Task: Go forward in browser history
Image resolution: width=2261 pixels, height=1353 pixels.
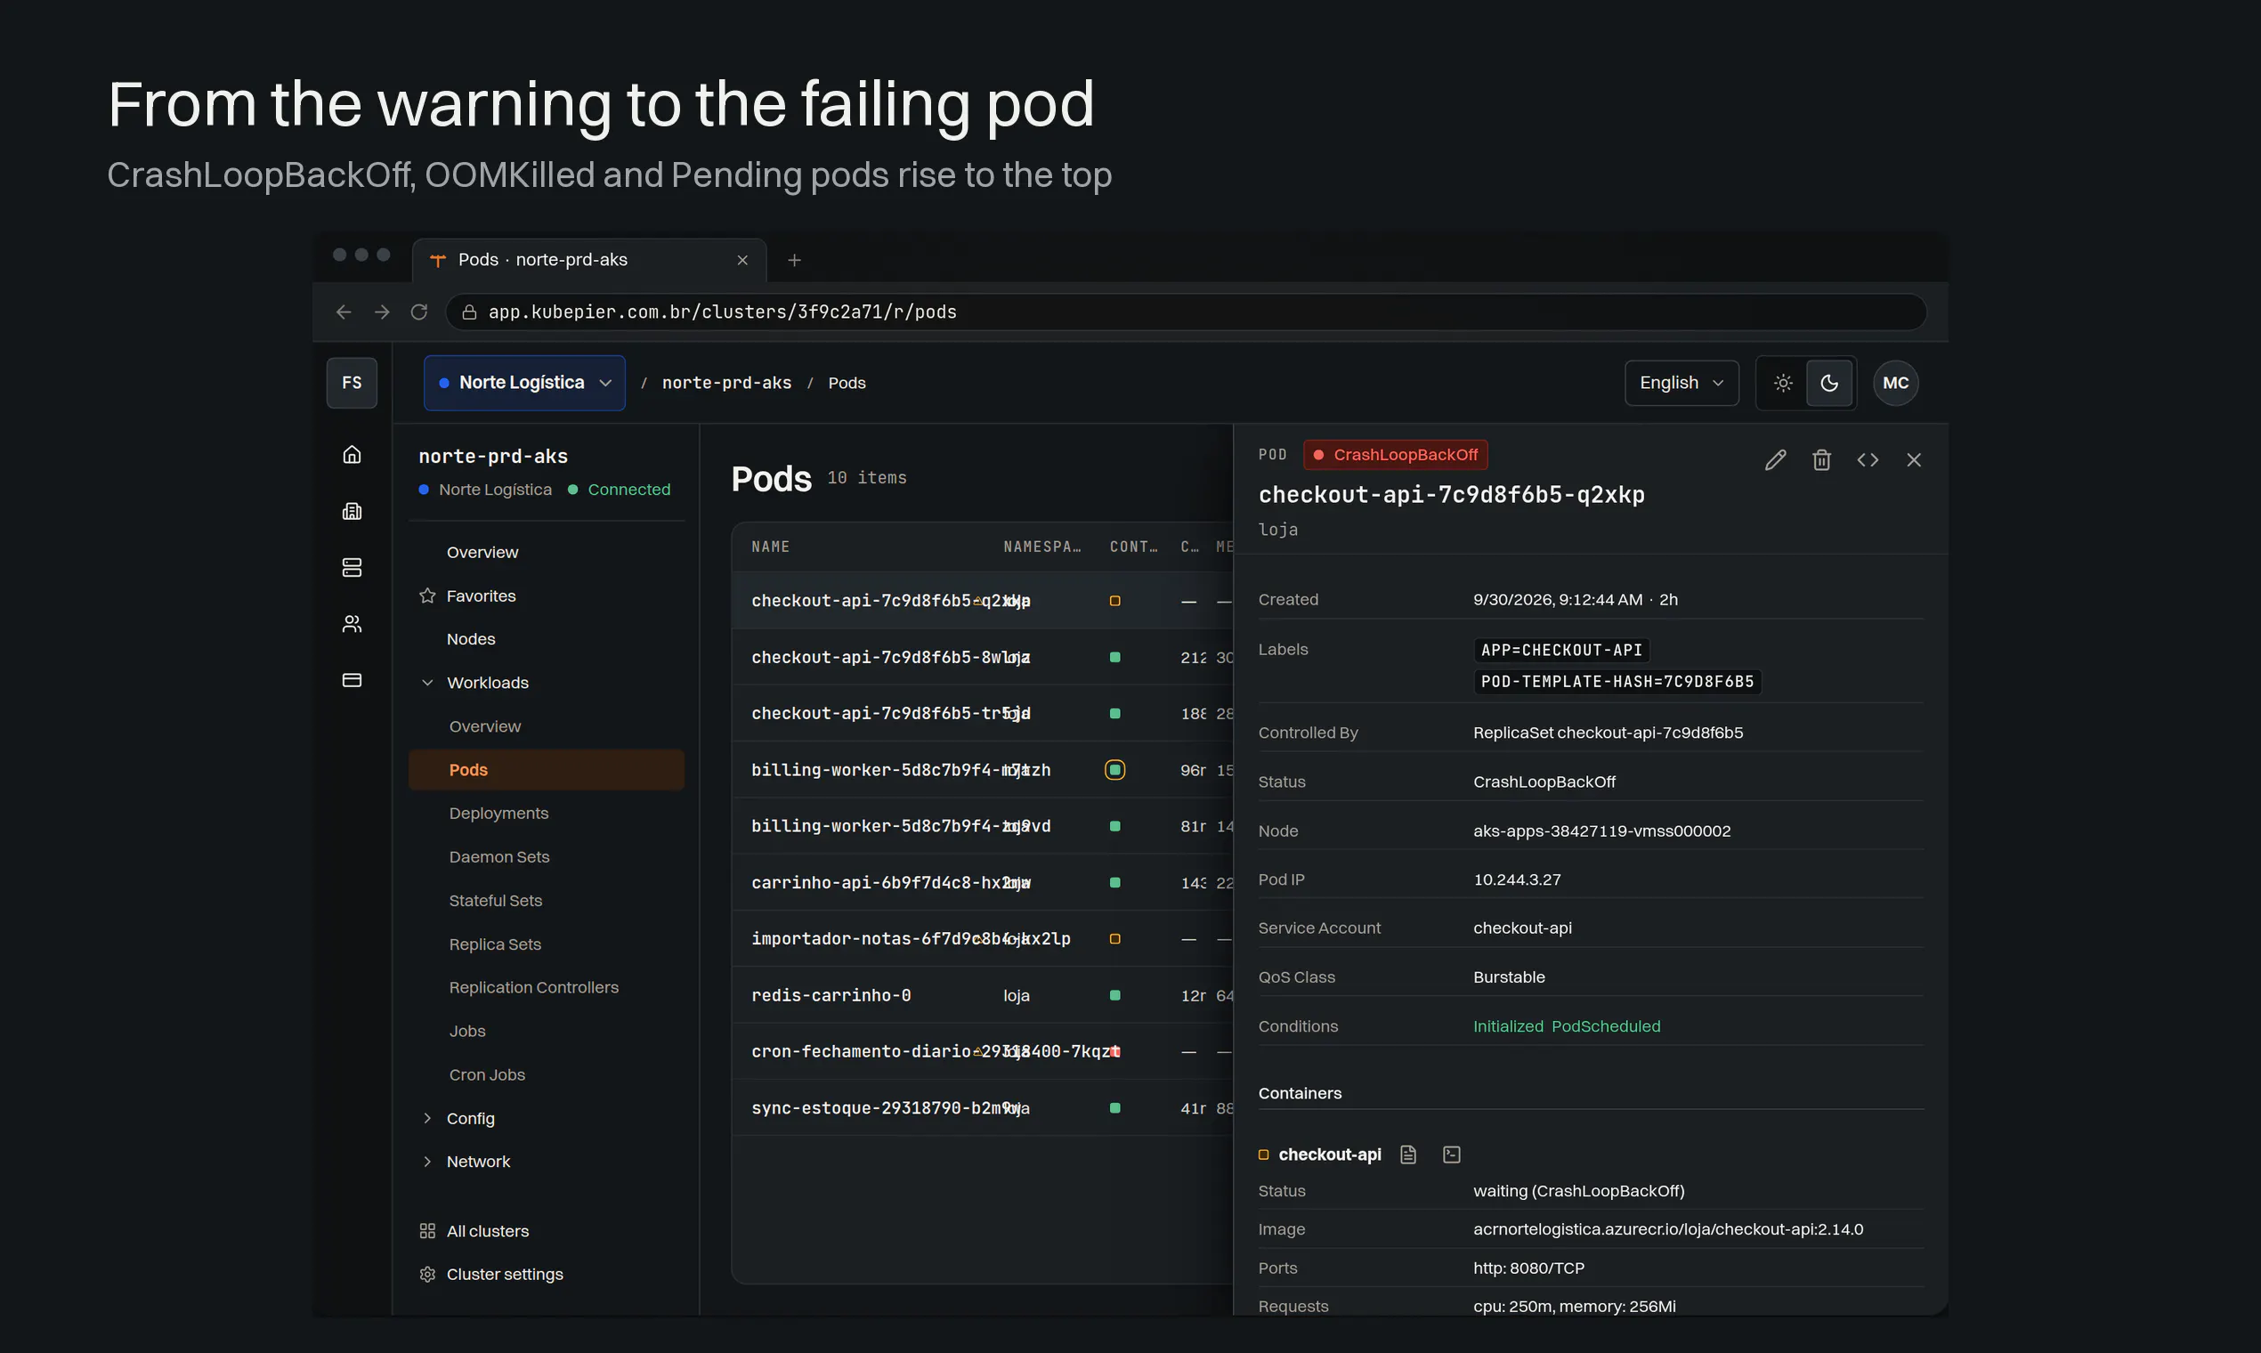Action: pyautogui.click(x=382, y=312)
